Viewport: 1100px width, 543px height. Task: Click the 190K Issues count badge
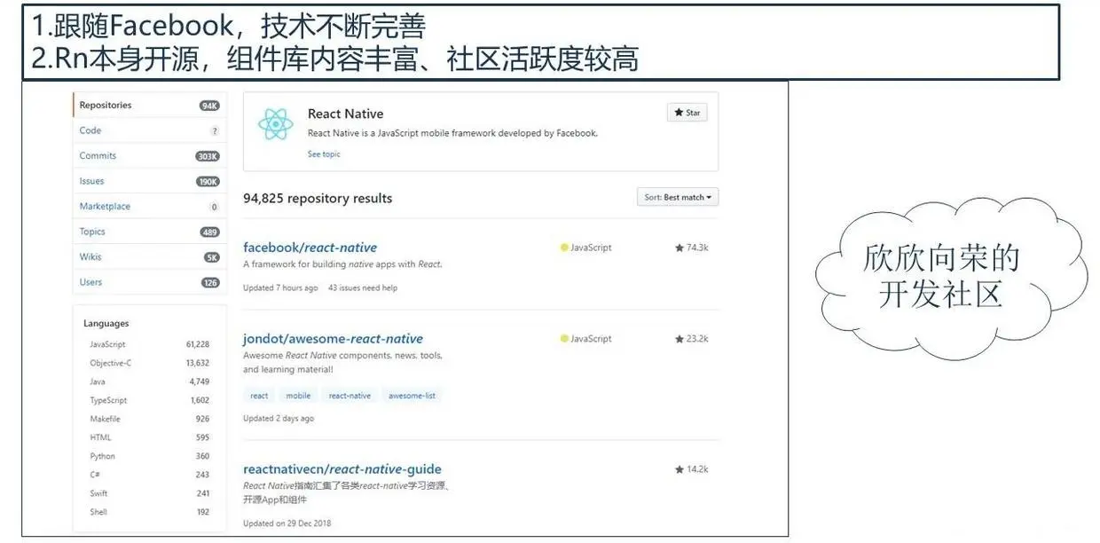coord(208,182)
